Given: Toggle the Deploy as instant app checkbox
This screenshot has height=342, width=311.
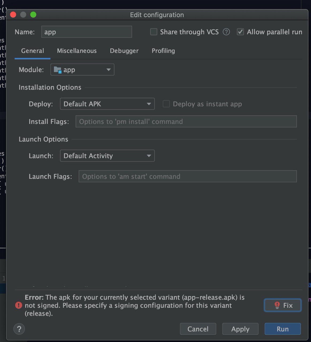Looking at the screenshot, I should 166,104.
